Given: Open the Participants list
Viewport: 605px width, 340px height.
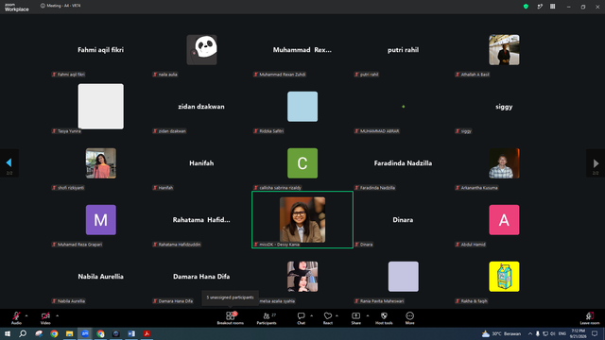Looking at the screenshot, I should tap(267, 318).
